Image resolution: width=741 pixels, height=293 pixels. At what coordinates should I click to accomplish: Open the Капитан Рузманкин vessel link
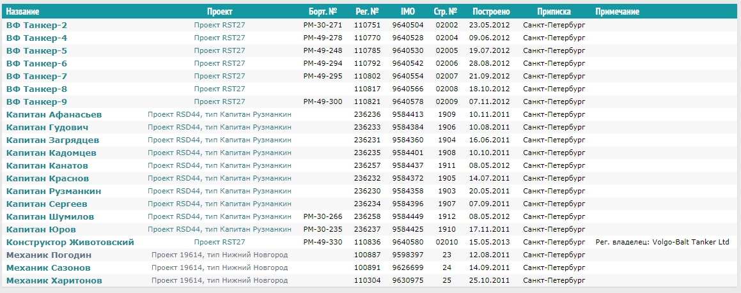tap(54, 191)
